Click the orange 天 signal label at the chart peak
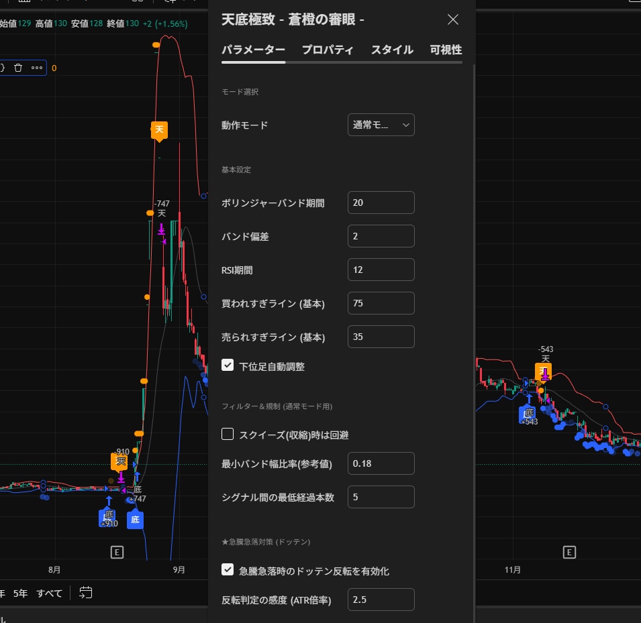The height and width of the screenshot is (623, 641). [159, 130]
